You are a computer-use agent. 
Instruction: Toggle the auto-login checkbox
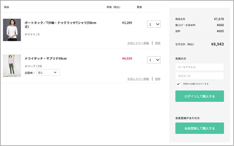click(x=178, y=84)
